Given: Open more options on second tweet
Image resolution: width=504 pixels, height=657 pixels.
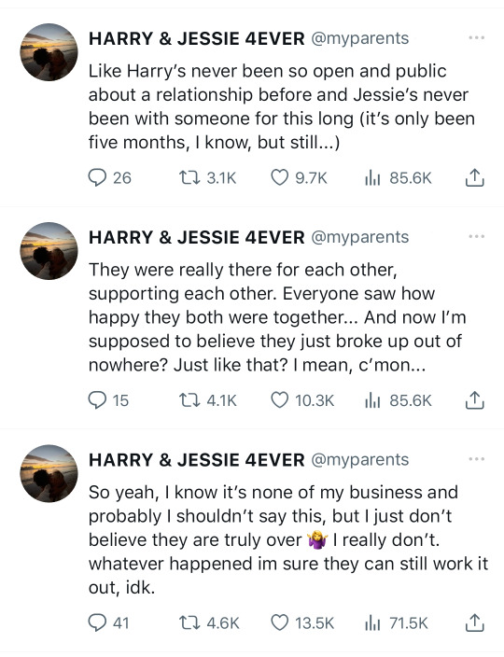Looking at the screenshot, I should pos(476,237).
